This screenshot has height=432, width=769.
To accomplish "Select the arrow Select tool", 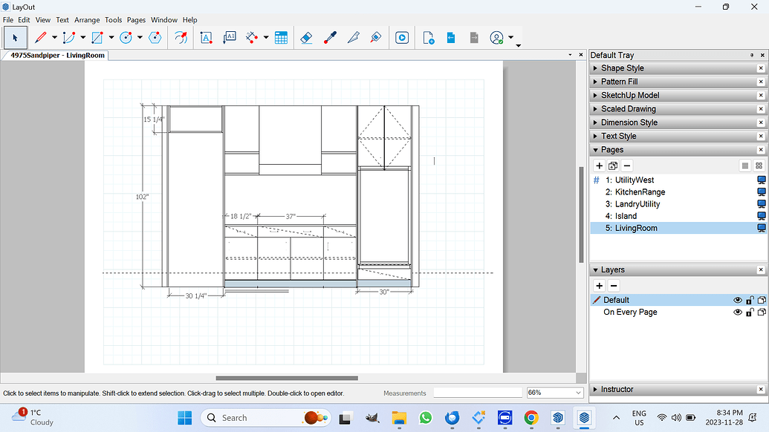I will 15,37.
